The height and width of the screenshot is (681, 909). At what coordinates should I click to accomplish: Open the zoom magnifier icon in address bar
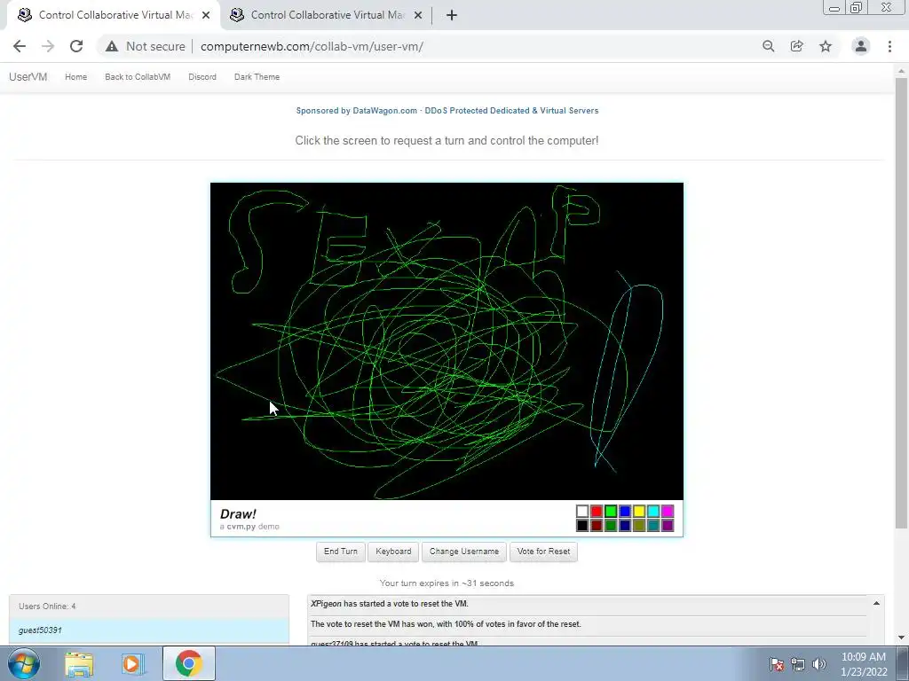pyautogui.click(x=768, y=46)
